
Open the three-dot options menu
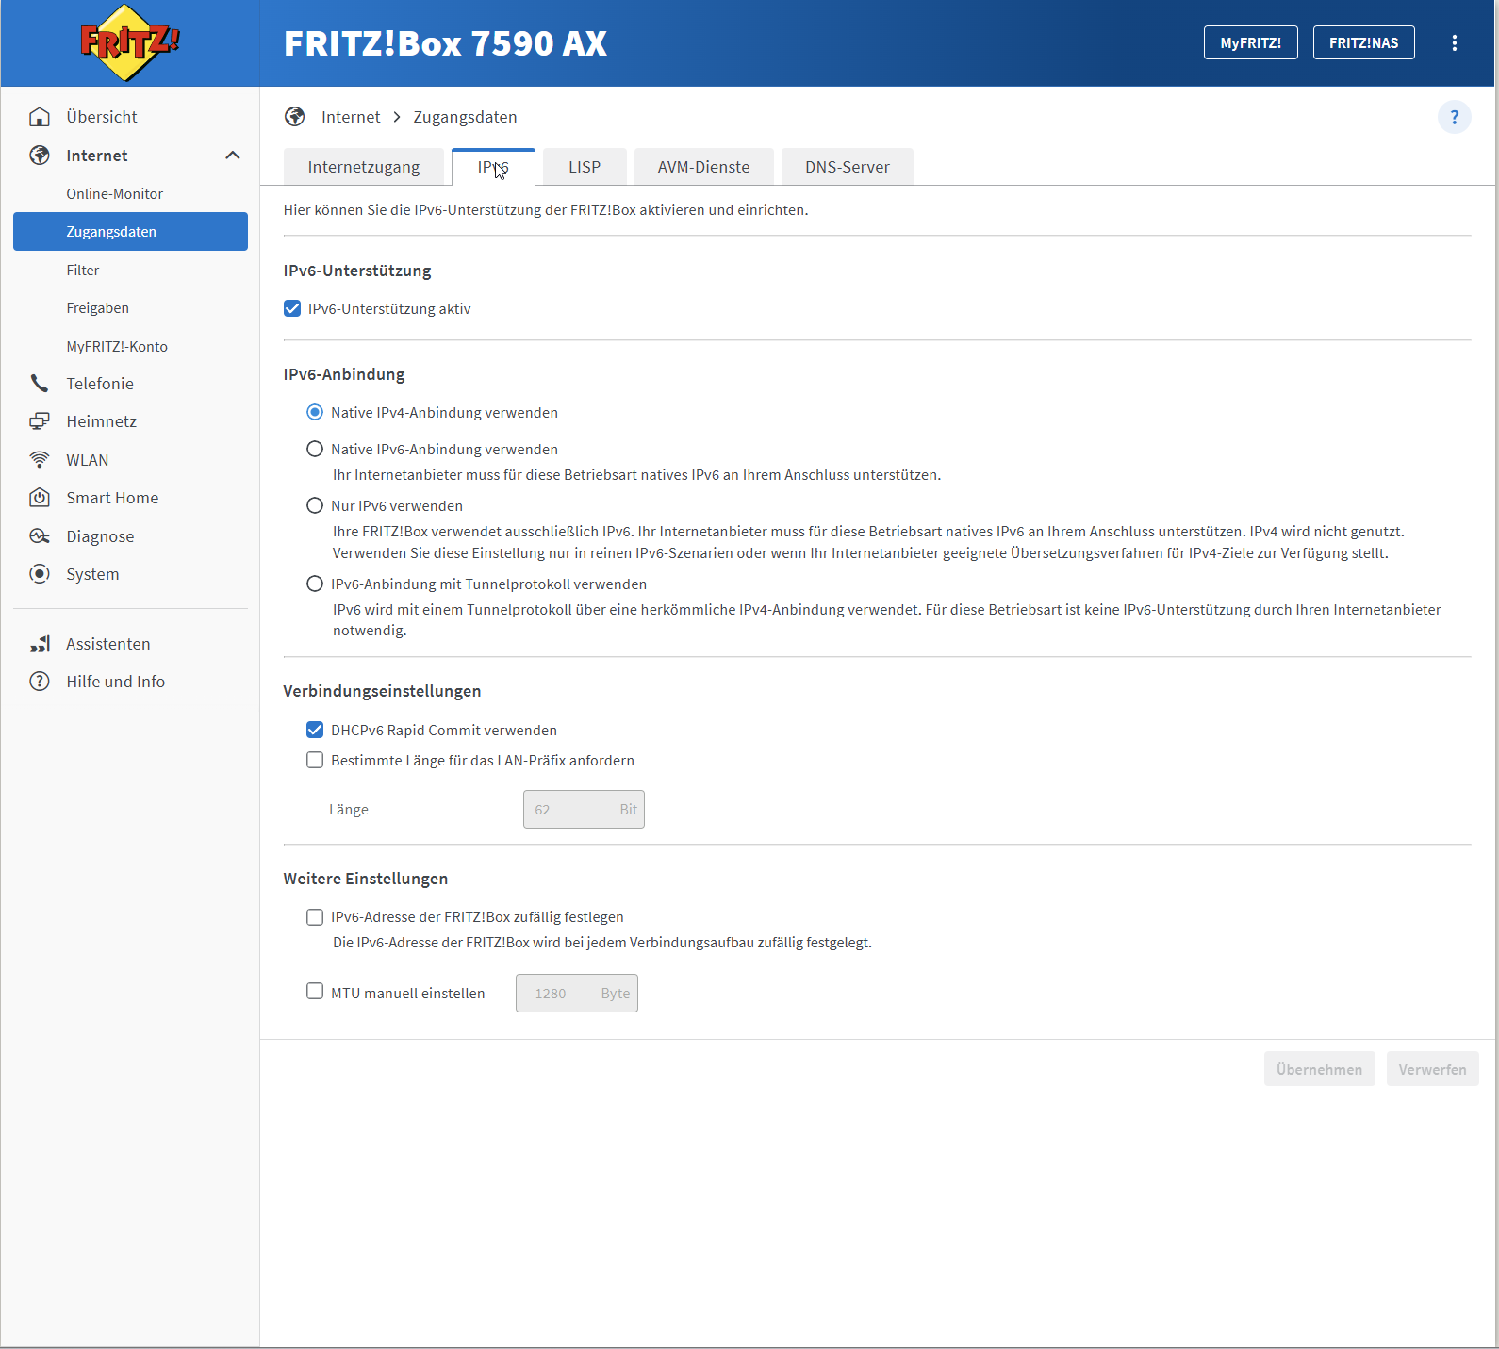pos(1455,42)
